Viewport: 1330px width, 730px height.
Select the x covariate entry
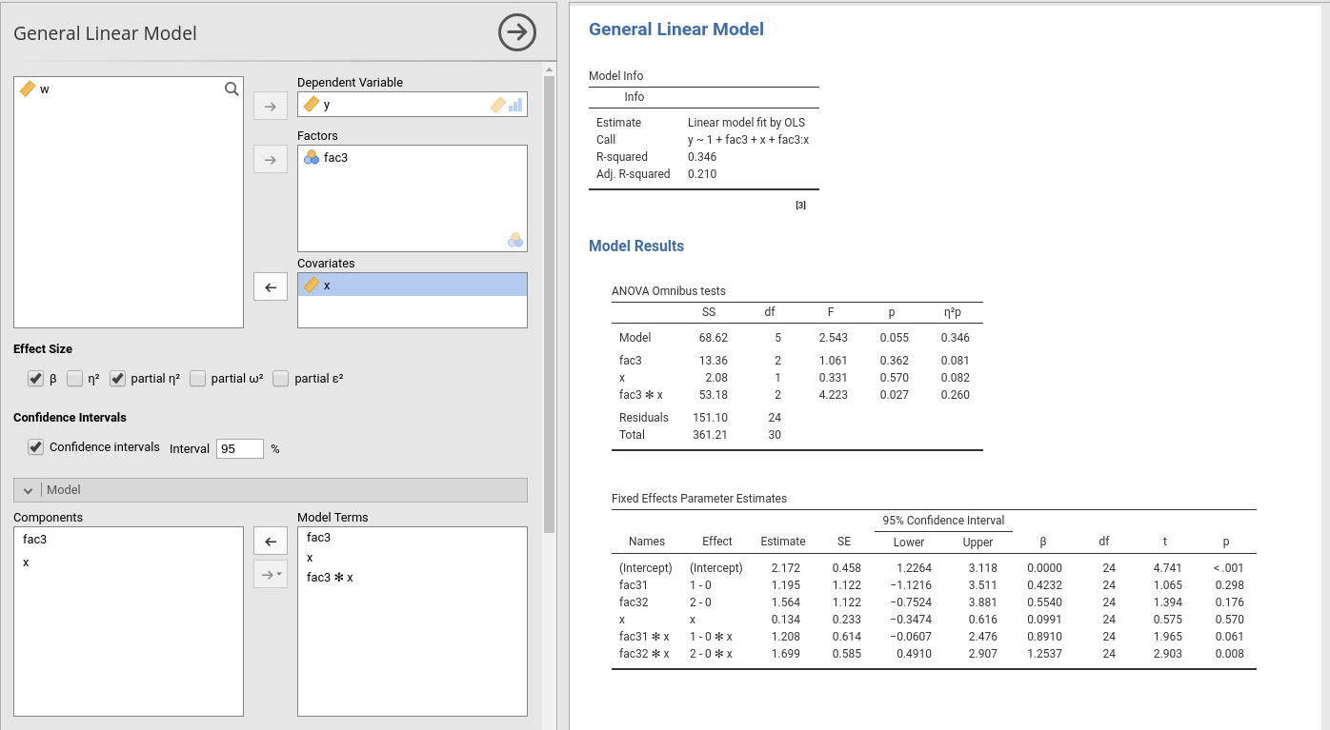tap(412, 285)
